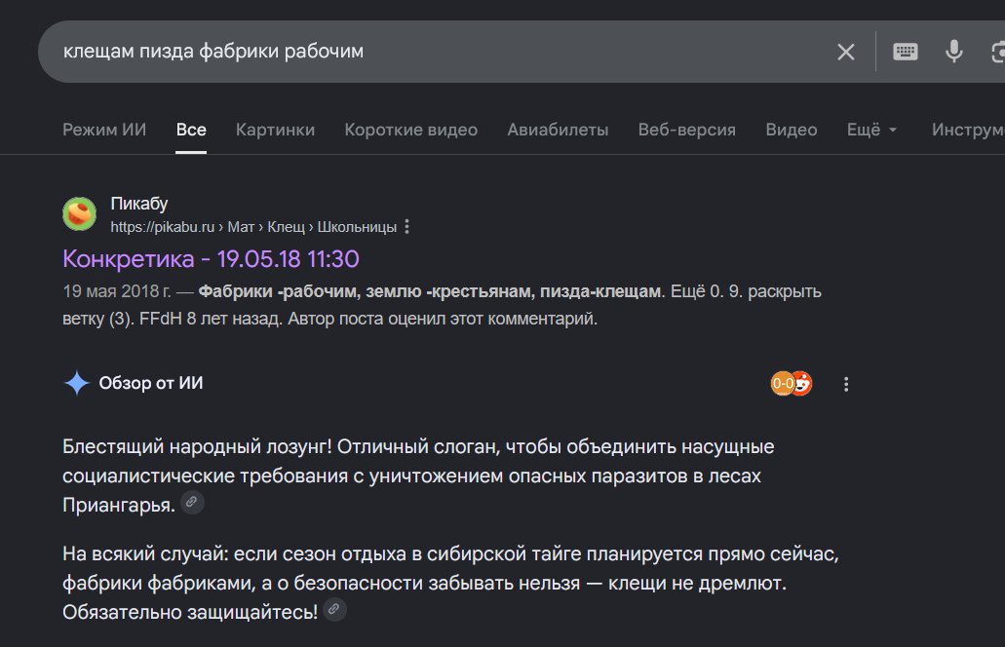Switch to the Режим ИИ tab
The height and width of the screenshot is (647, 1005).
tap(104, 130)
